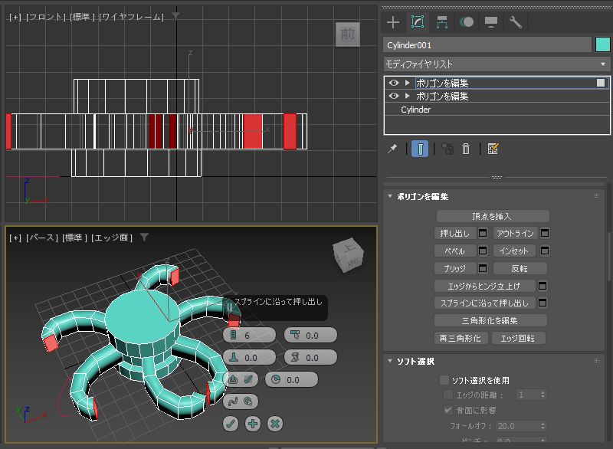Toggle visibility eye of top ポリゴンを編集 modifier

tap(394, 83)
